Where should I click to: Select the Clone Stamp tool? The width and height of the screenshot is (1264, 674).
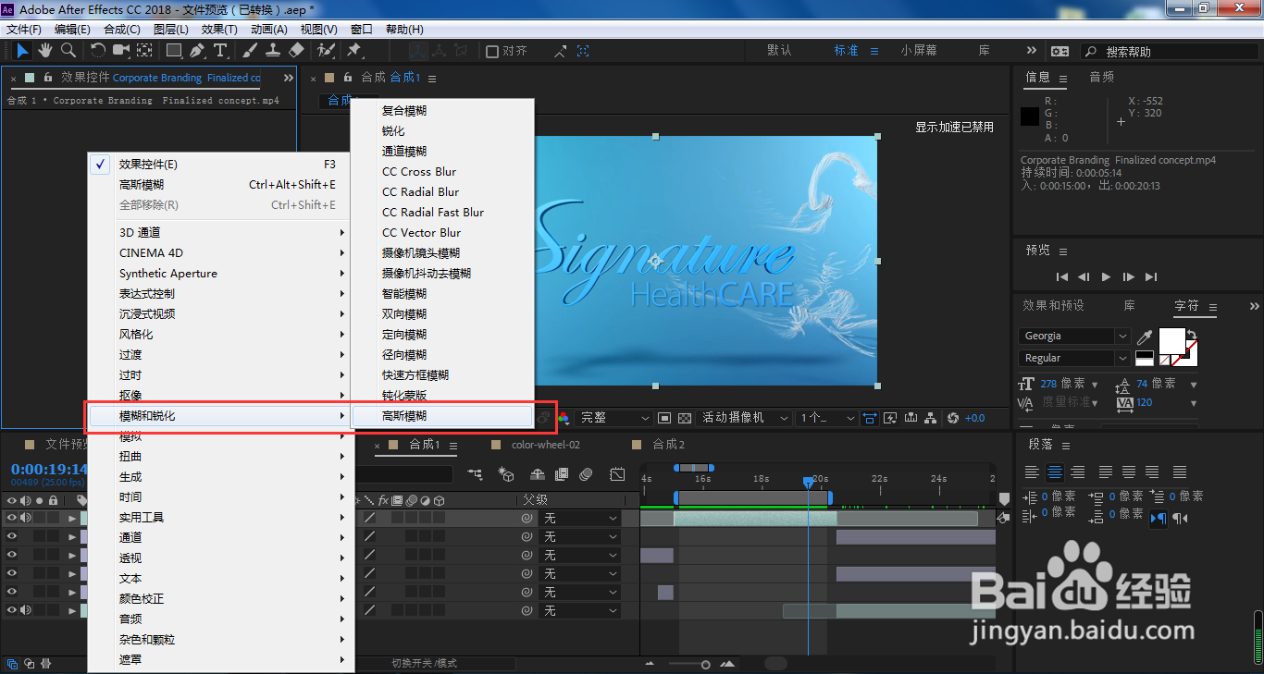point(273,50)
